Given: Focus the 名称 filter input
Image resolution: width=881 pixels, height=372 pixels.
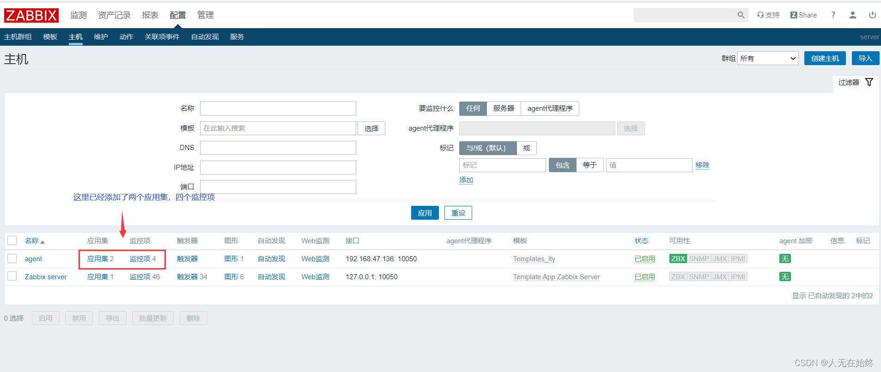Looking at the screenshot, I should point(278,108).
